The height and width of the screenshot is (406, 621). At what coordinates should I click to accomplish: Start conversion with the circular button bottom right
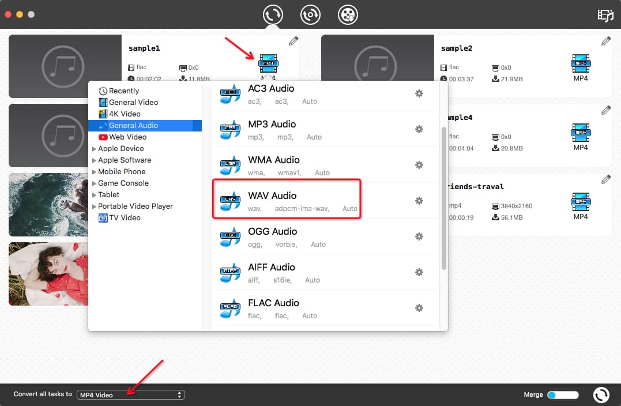click(601, 394)
